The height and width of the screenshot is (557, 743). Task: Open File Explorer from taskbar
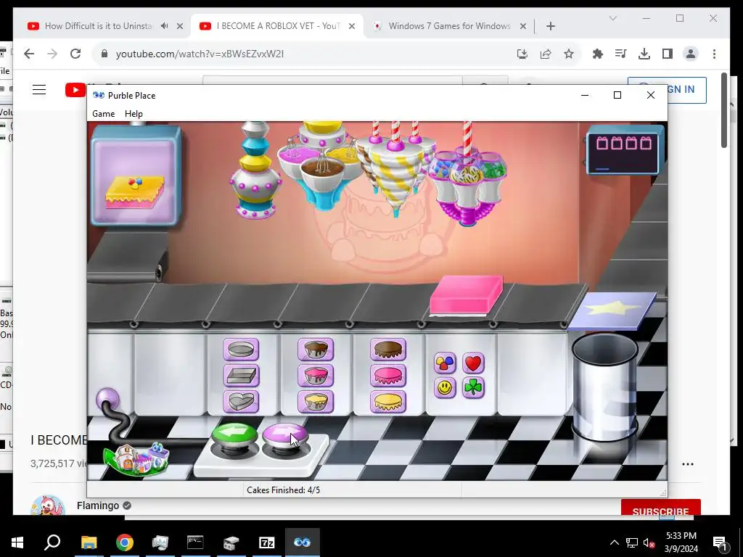[x=89, y=542]
